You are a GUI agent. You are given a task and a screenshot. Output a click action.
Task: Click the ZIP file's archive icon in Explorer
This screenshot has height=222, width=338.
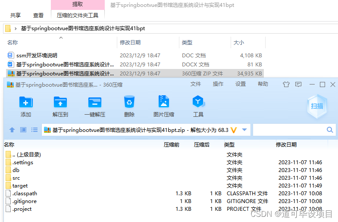[x=11, y=73]
